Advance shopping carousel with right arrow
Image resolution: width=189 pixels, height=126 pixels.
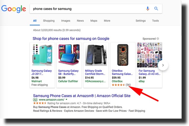coord(163,65)
